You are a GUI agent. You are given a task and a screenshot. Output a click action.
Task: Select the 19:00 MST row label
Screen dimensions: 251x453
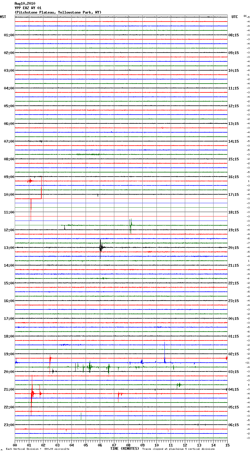tap(9, 354)
